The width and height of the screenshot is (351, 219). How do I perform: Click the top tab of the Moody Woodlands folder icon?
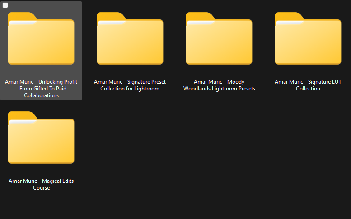click(199, 16)
